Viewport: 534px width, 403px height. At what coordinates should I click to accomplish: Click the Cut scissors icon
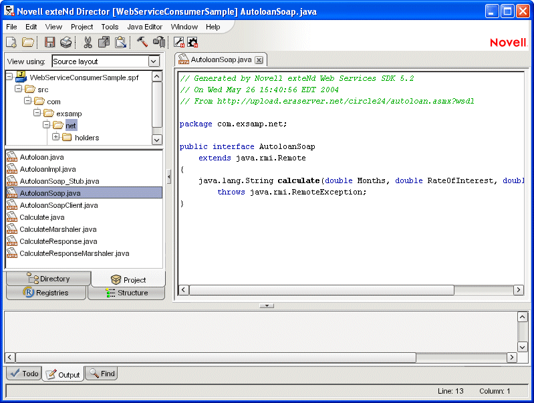88,42
